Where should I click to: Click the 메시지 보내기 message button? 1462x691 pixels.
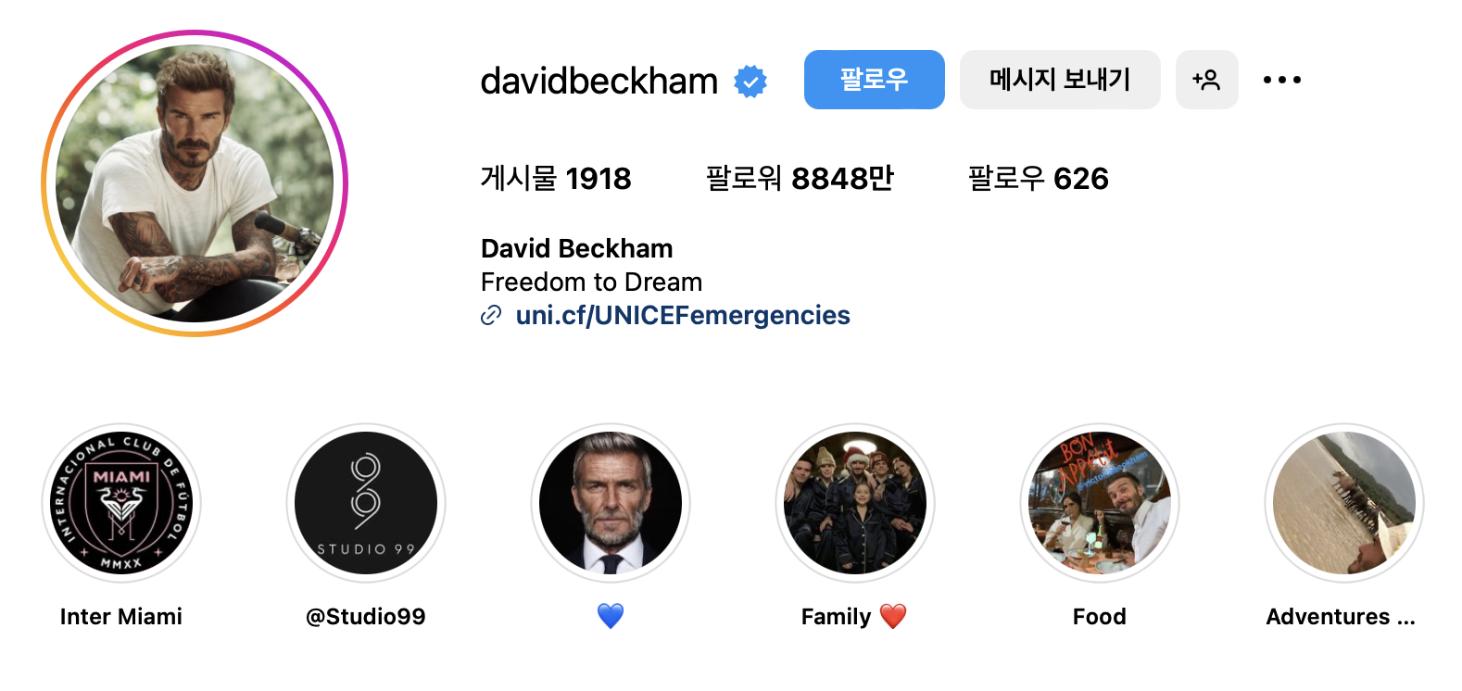(1060, 80)
